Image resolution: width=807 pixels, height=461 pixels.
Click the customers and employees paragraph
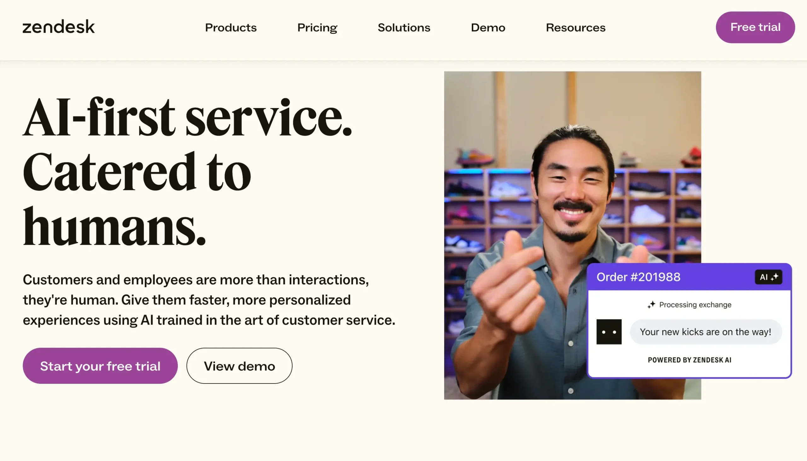tap(209, 300)
